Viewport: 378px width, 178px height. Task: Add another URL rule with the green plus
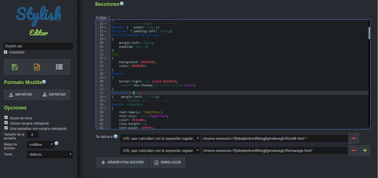tap(365, 150)
